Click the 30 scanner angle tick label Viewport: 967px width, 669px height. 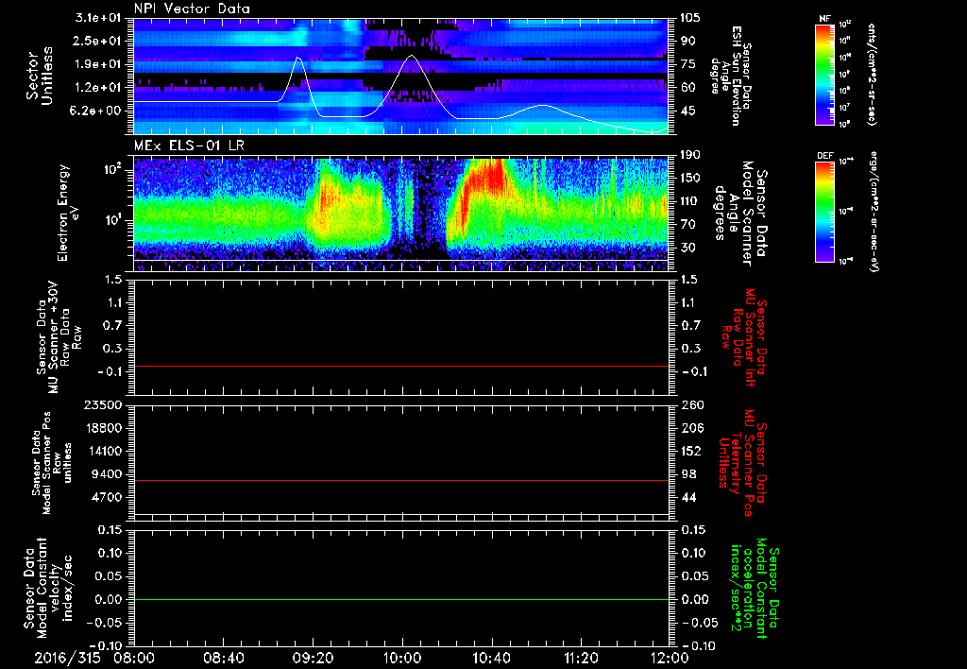(687, 248)
